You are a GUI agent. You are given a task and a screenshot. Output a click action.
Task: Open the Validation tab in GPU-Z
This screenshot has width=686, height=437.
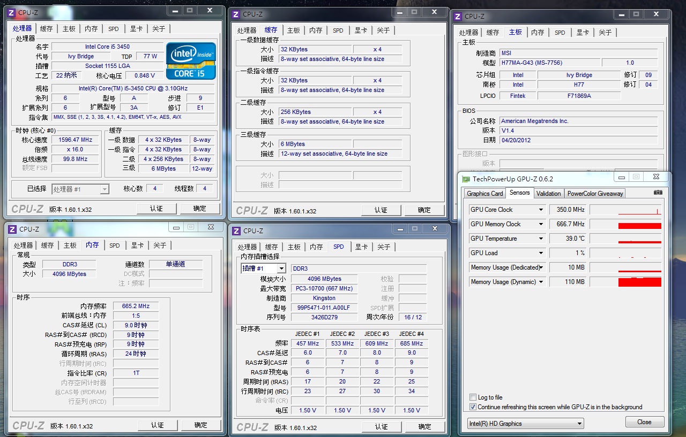pyautogui.click(x=548, y=194)
